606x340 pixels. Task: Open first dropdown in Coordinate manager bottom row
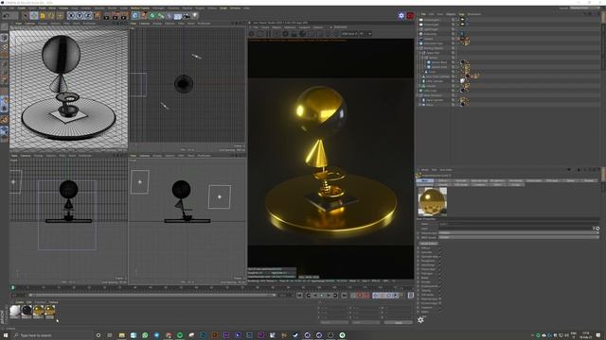[334, 322]
